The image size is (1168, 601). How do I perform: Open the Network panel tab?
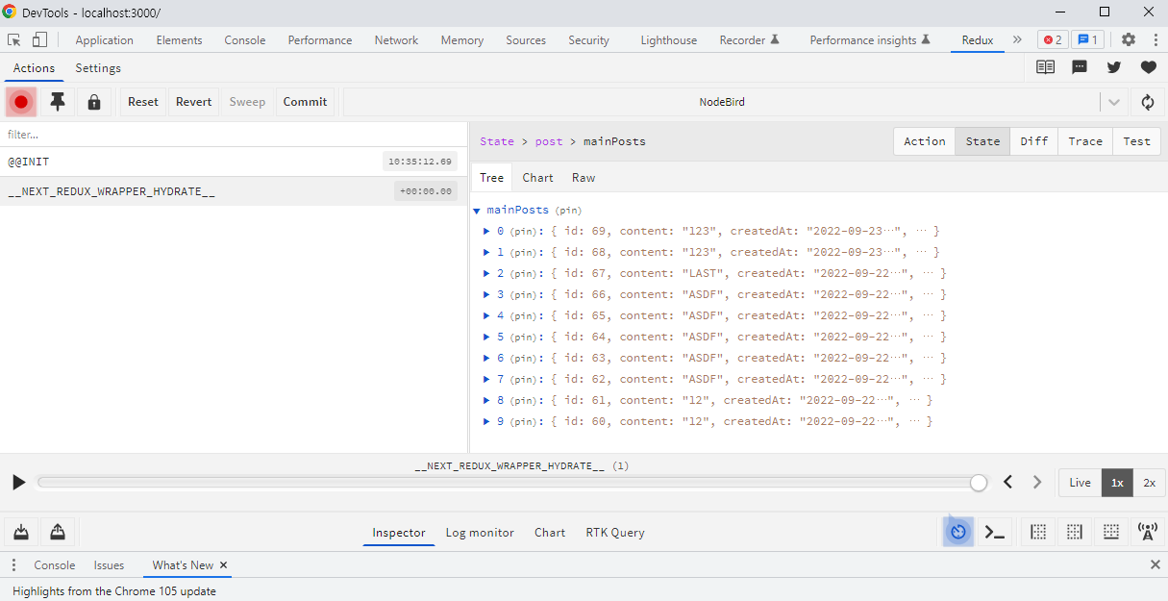pos(396,40)
